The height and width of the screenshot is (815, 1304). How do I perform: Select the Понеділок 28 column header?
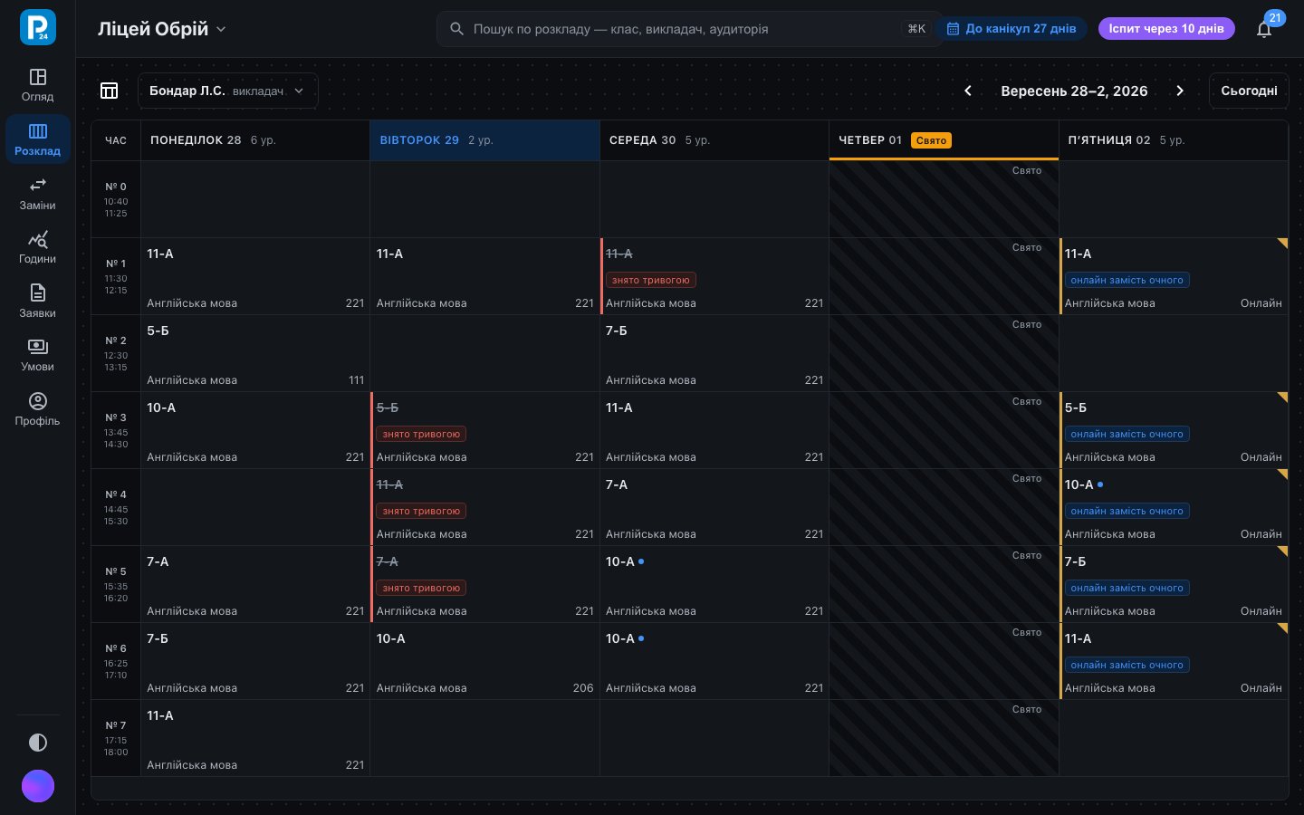pos(255,140)
